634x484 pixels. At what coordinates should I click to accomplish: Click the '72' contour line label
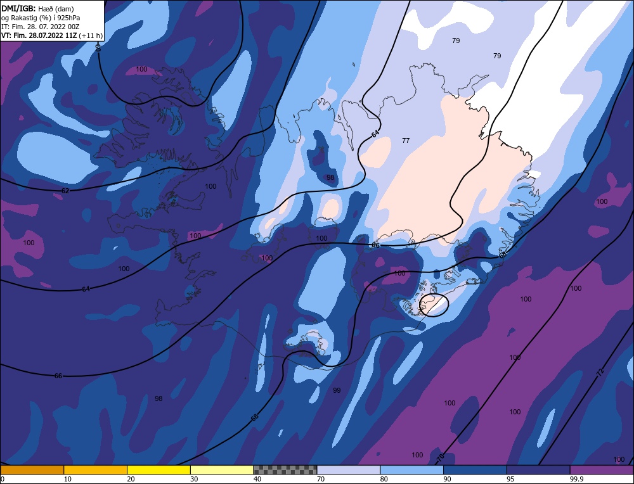[x=600, y=373]
